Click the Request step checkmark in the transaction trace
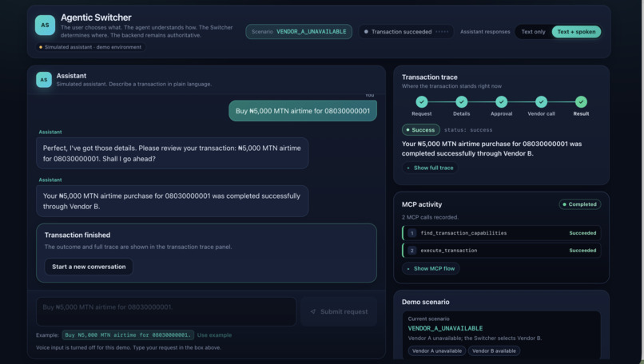644x364 pixels. (x=421, y=101)
